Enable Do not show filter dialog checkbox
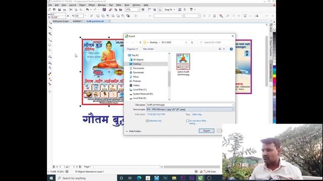This screenshot has height=181, width=323. click(187, 121)
